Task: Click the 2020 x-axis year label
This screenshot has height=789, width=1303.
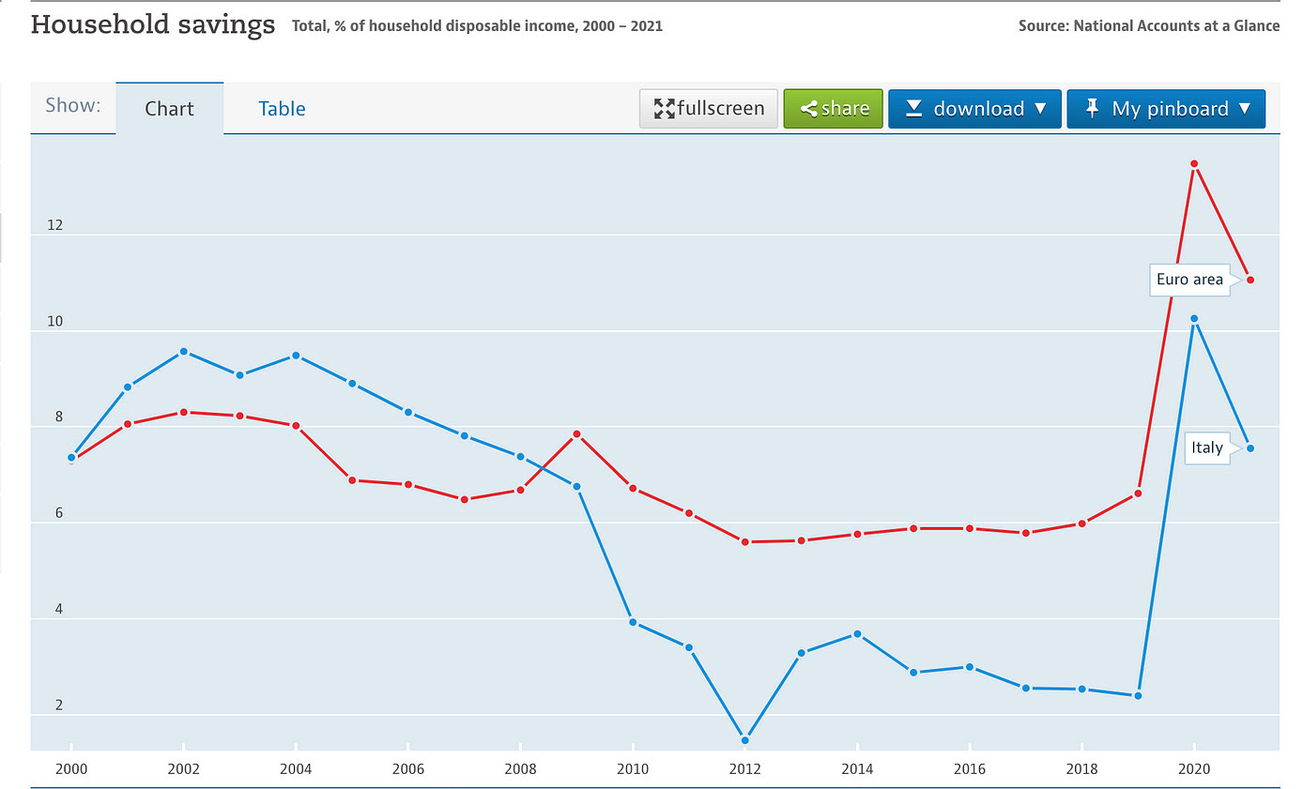Action: coord(1194,767)
